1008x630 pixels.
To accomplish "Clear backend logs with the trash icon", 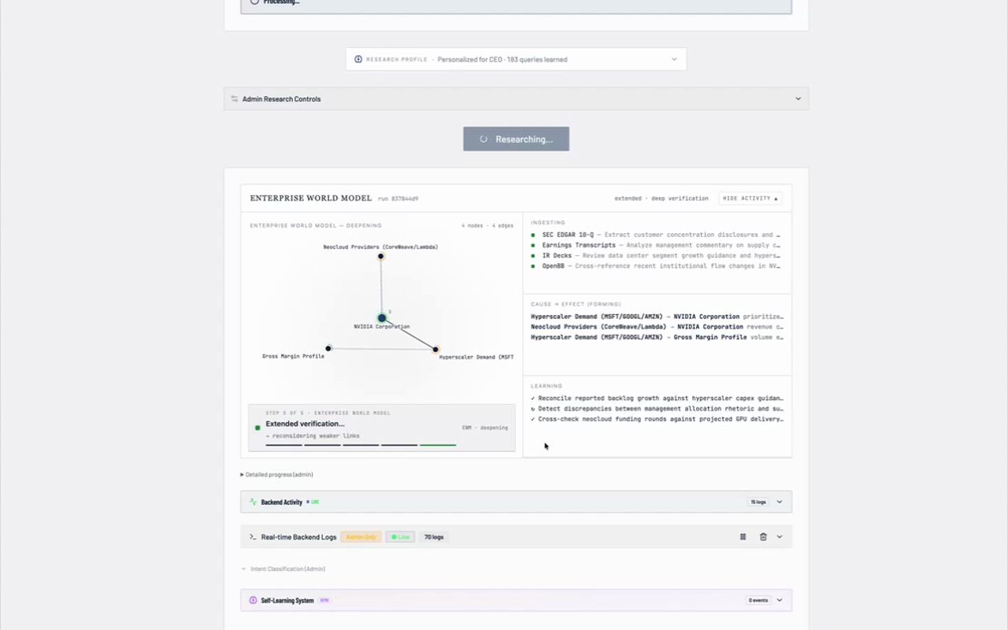I will point(763,537).
